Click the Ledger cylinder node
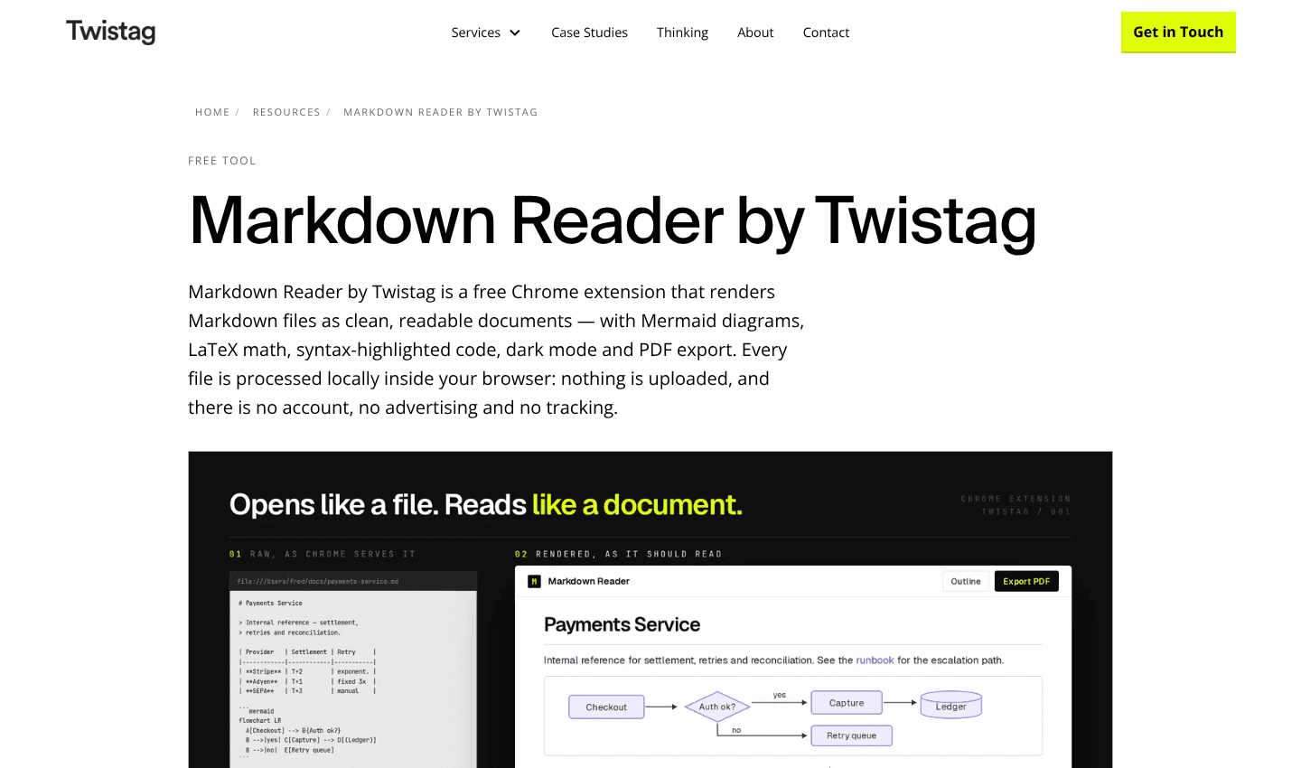Screen dimensions: 1301x768 click(950, 706)
